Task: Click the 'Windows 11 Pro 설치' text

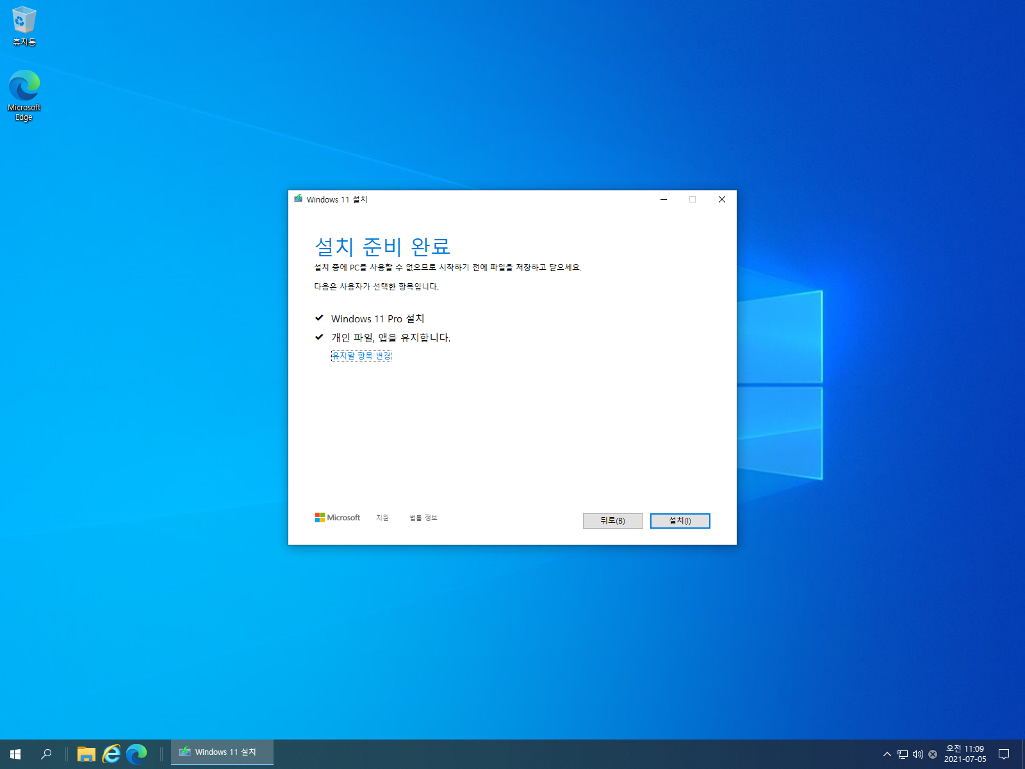Action: (377, 318)
